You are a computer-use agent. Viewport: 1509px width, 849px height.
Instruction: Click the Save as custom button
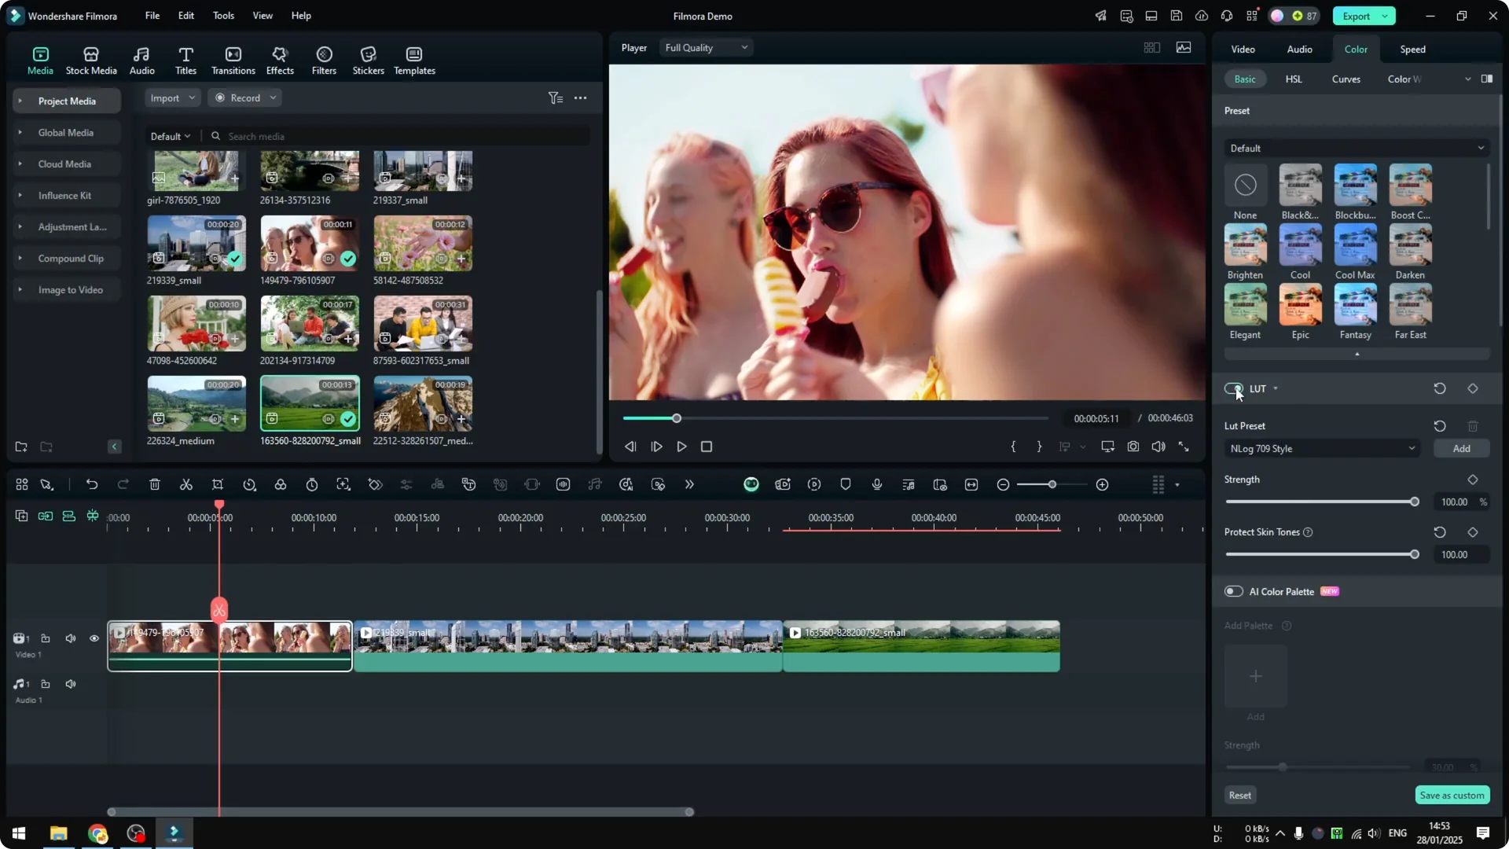point(1452,795)
